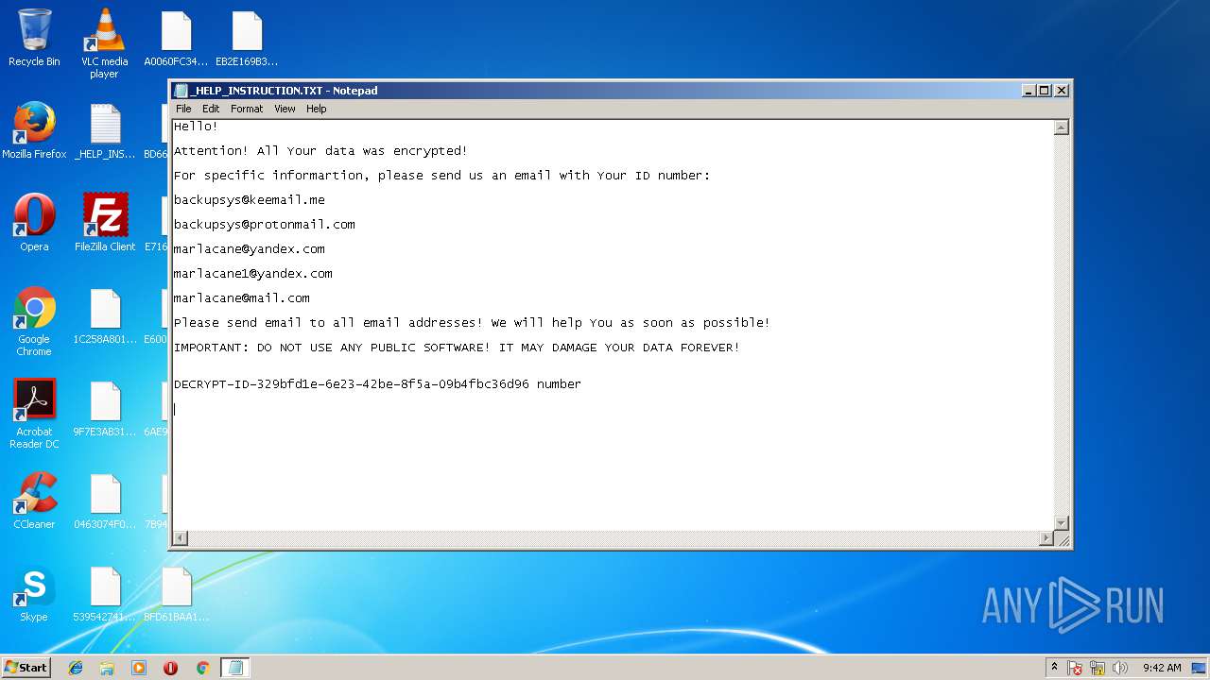Click 'For specific informartion' text line

pyautogui.click(x=441, y=176)
